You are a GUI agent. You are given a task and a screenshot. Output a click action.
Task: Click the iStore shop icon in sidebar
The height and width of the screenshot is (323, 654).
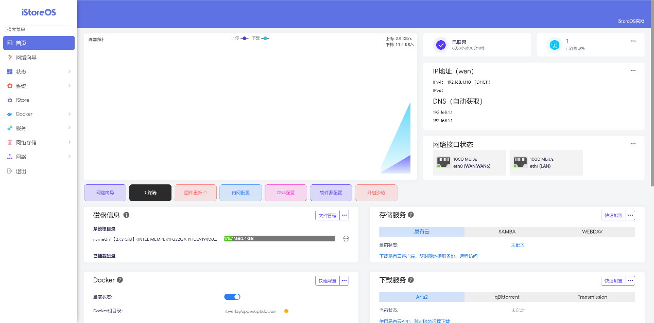click(x=10, y=100)
